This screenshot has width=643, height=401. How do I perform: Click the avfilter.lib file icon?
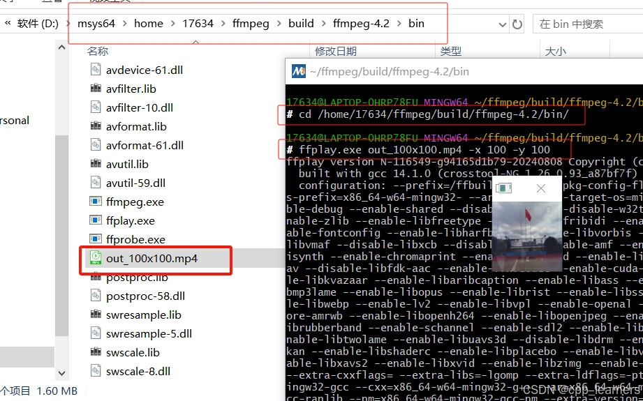tap(96, 89)
